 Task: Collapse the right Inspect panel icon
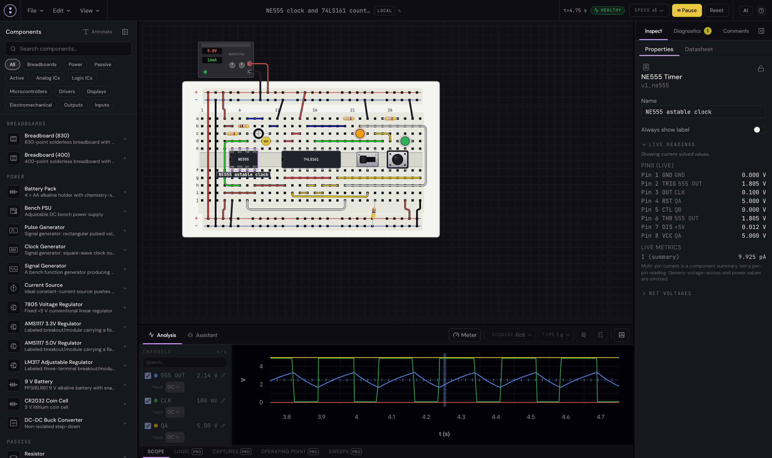761,31
